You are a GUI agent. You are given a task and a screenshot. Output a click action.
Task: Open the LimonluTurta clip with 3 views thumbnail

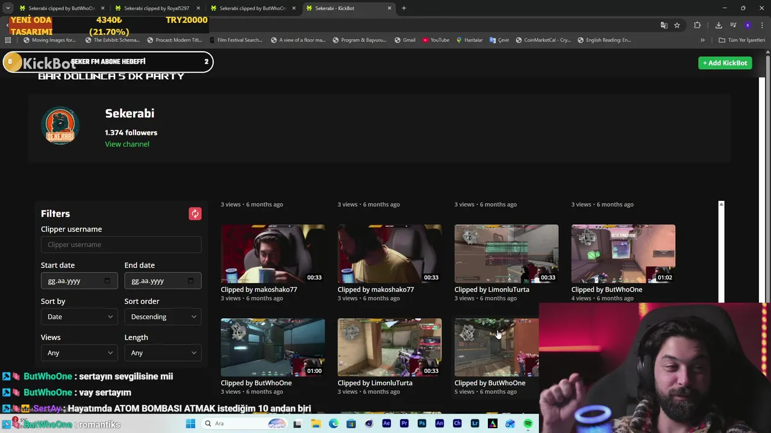pos(507,254)
